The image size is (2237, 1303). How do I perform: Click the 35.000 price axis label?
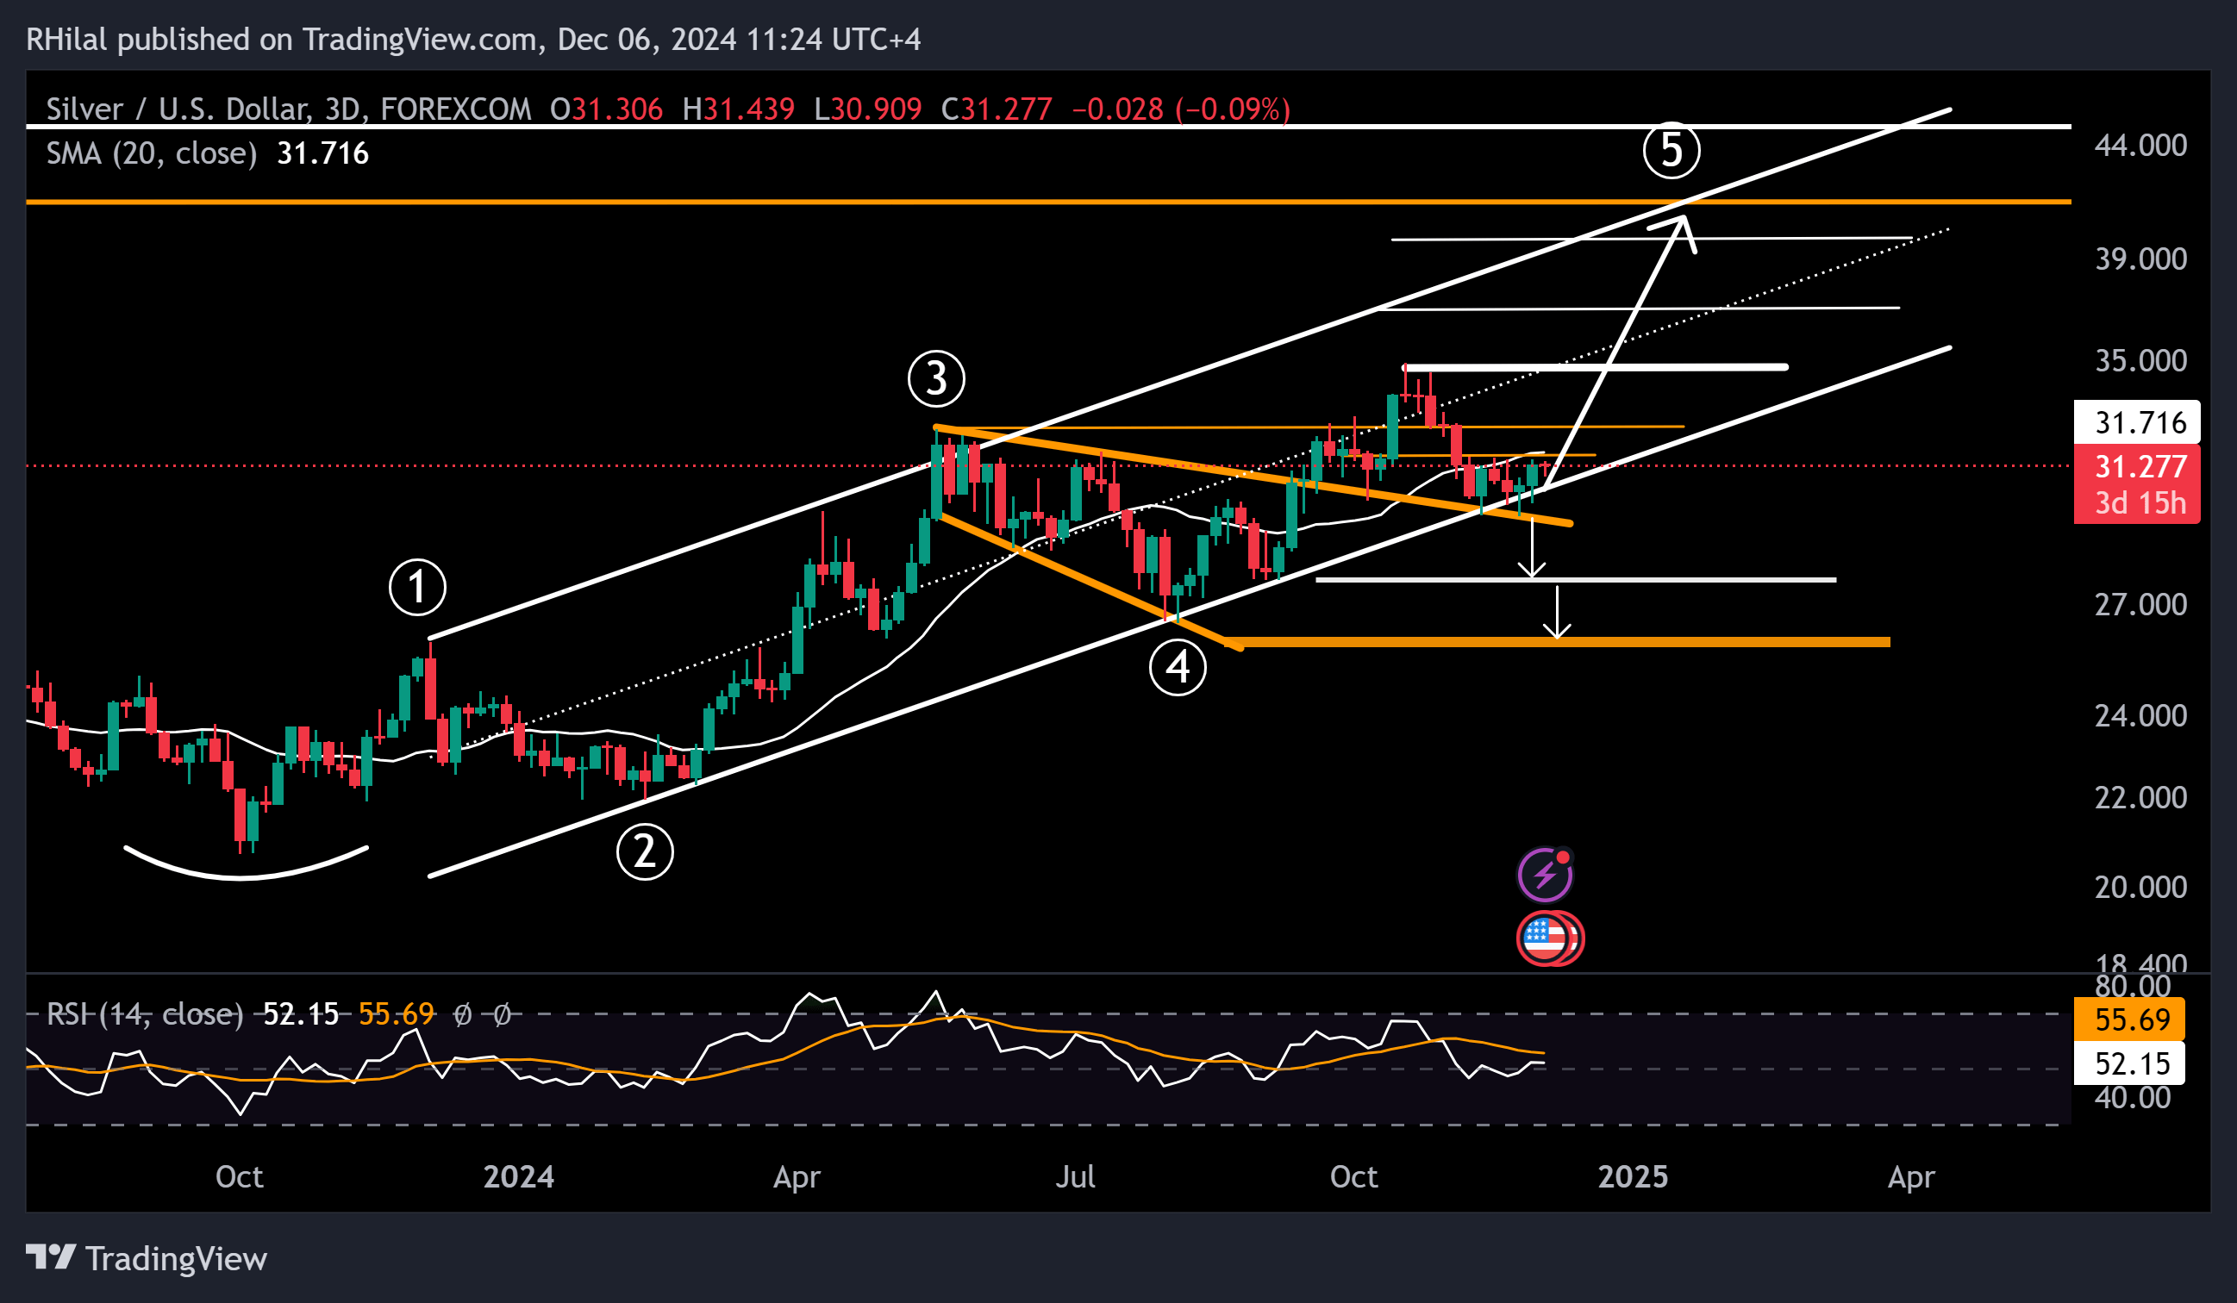click(x=2140, y=360)
